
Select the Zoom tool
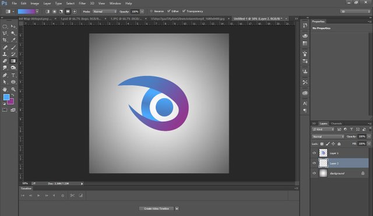tap(13, 89)
